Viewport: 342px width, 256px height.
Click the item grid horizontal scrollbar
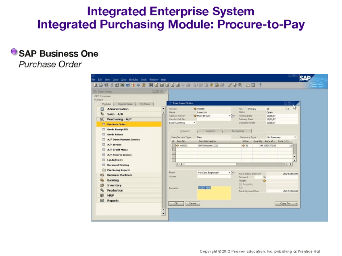pyautogui.click(x=234, y=164)
